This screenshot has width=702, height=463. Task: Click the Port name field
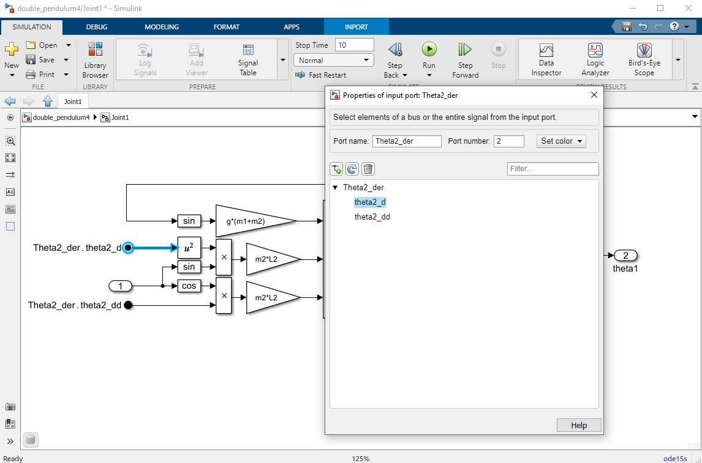[407, 141]
